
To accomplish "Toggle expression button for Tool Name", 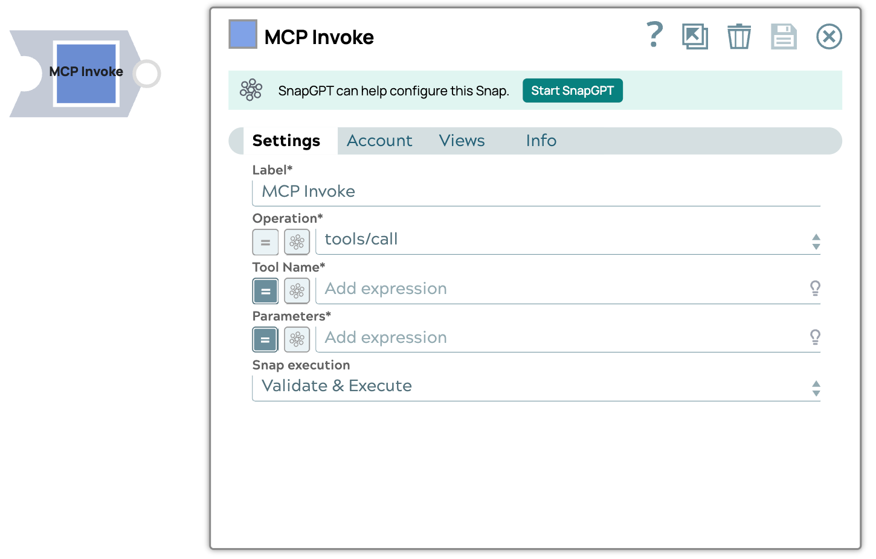I will (x=265, y=291).
